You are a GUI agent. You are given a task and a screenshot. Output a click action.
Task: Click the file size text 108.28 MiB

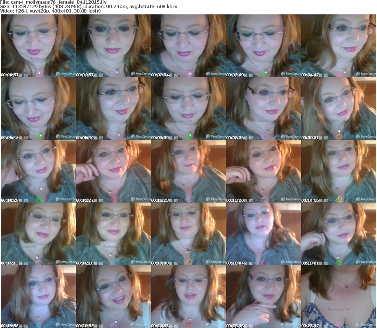(68, 7)
